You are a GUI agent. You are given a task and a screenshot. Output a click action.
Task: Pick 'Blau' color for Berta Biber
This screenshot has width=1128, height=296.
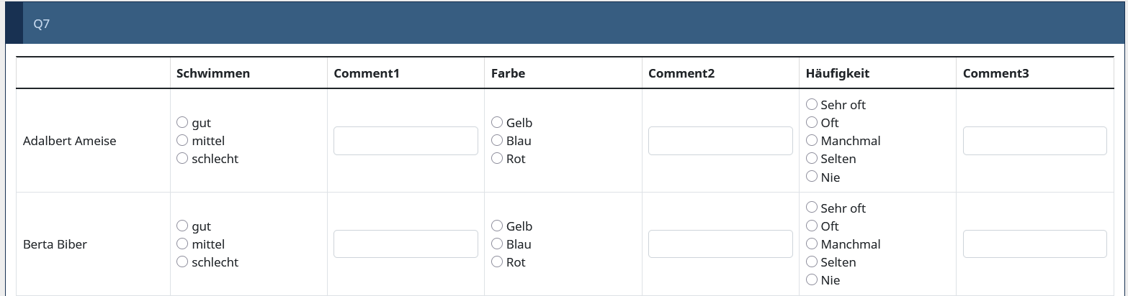pos(497,244)
